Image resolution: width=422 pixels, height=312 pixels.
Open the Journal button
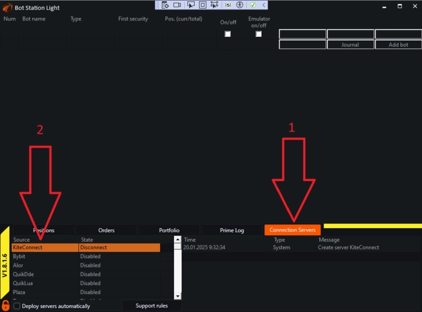(x=350, y=44)
